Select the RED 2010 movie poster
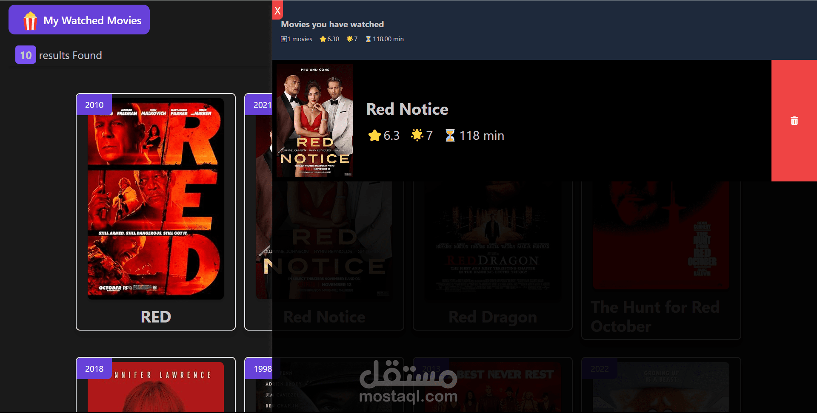 point(156,199)
